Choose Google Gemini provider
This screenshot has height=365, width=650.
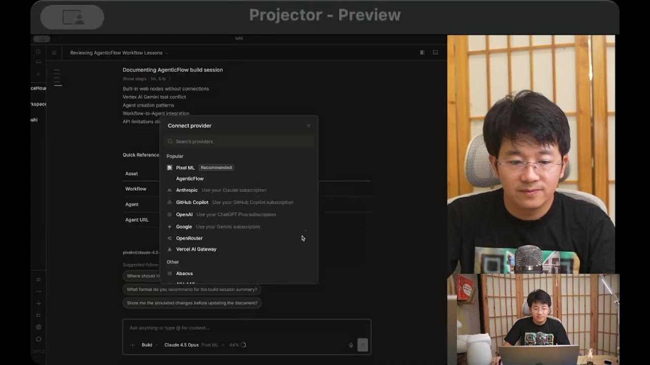(x=239, y=227)
